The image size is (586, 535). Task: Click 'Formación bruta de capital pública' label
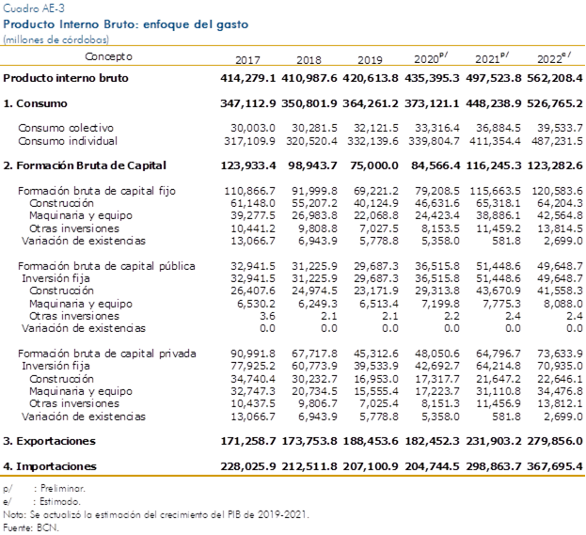tap(106, 266)
